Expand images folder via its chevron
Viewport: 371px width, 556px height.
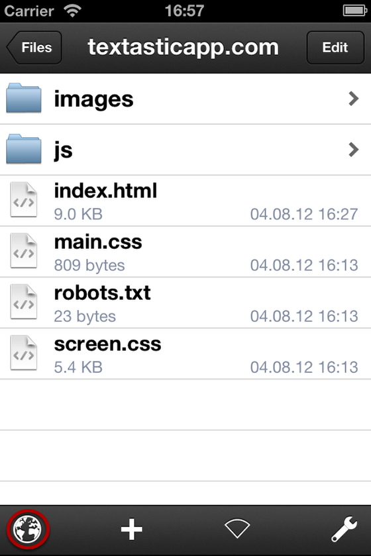point(353,99)
